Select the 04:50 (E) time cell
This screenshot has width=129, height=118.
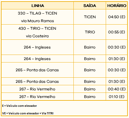click(x=117, y=17)
